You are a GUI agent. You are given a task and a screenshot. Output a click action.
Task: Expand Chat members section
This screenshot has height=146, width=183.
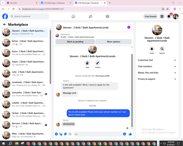157,67
